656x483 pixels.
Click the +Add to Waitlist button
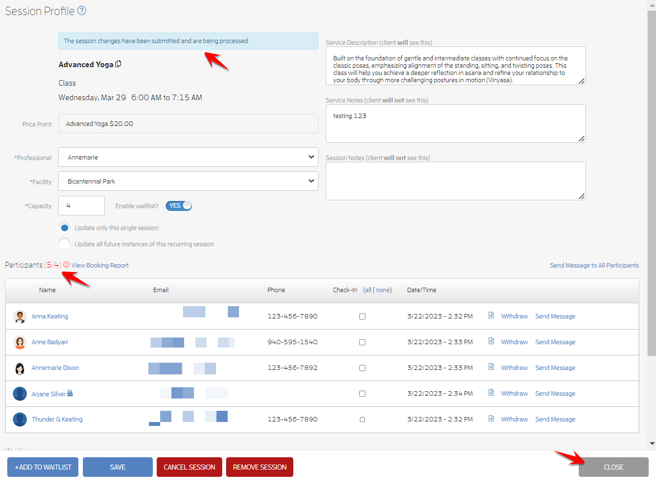coord(43,467)
